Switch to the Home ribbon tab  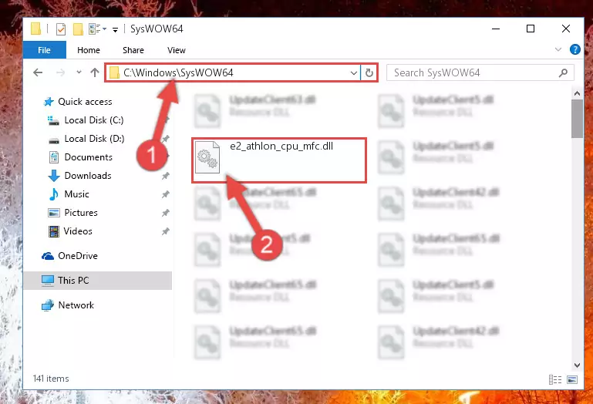[89, 50]
